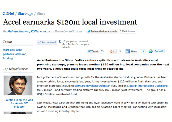Open the tweet count 35 bubble

click(x=102, y=51)
